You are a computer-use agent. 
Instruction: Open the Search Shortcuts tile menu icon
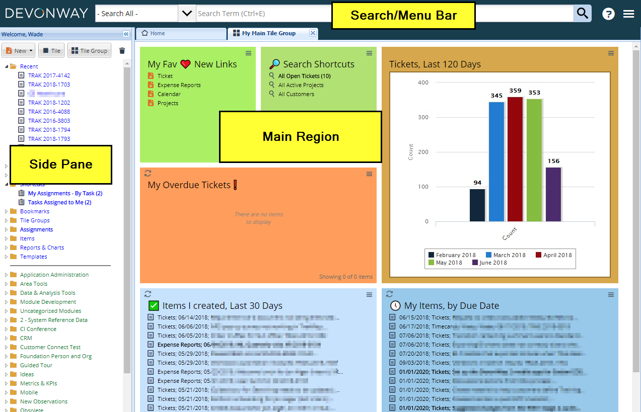click(x=369, y=53)
